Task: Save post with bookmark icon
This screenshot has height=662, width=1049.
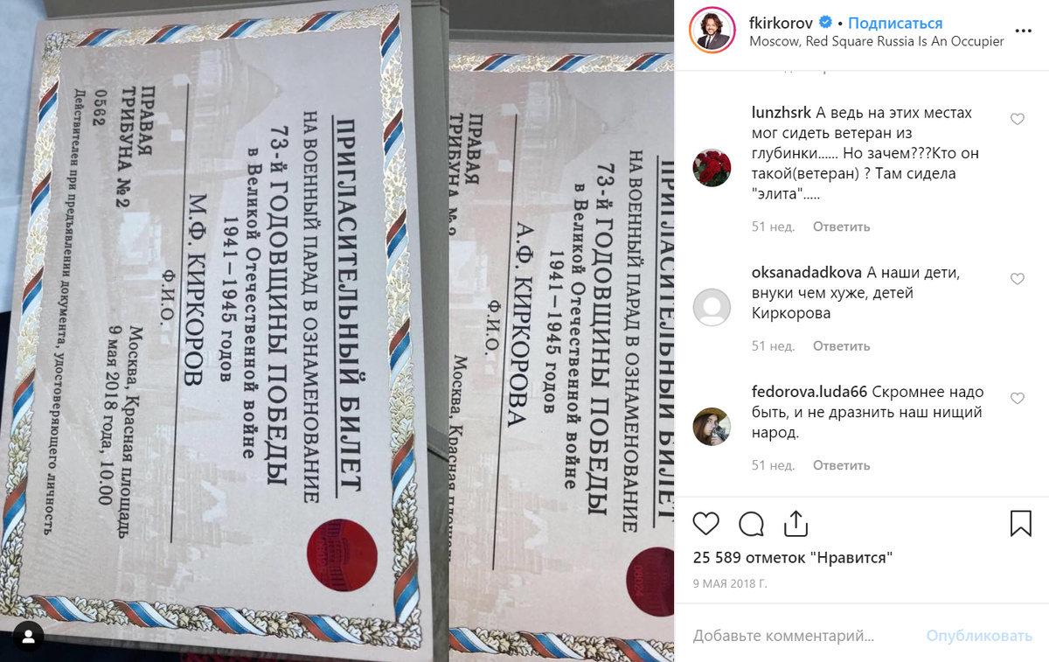Action: click(x=1021, y=523)
